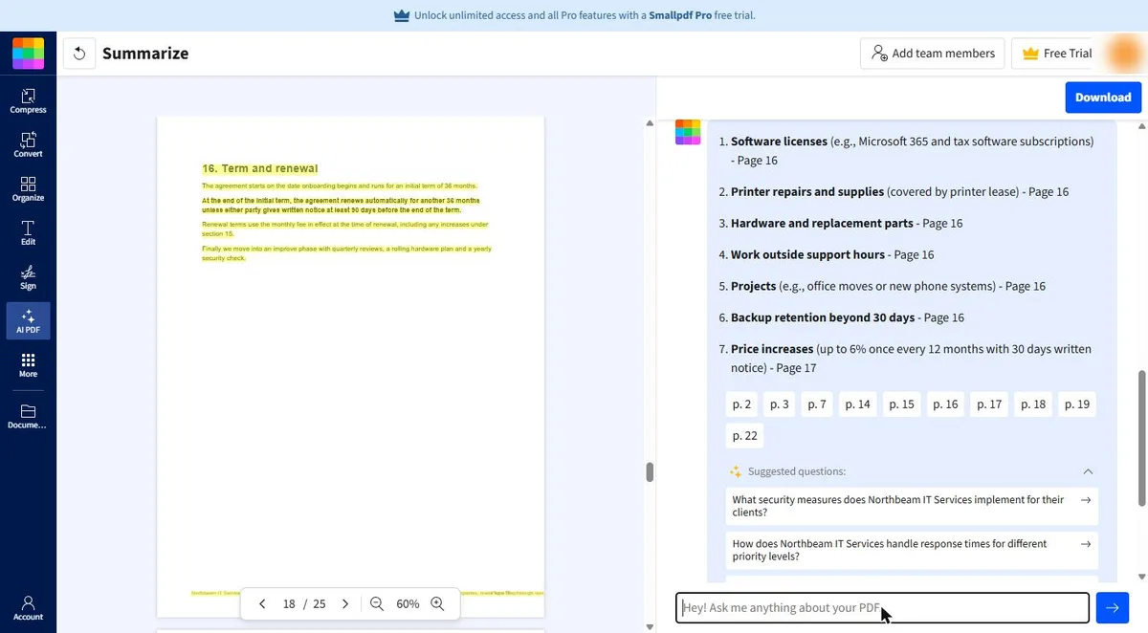Jump to page reference p. 16

(946, 404)
